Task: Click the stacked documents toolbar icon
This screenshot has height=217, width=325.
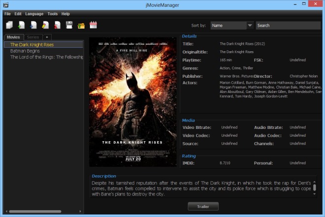Action: tap(9, 25)
